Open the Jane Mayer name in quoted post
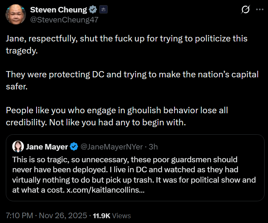 pyautogui.click(x=47, y=147)
